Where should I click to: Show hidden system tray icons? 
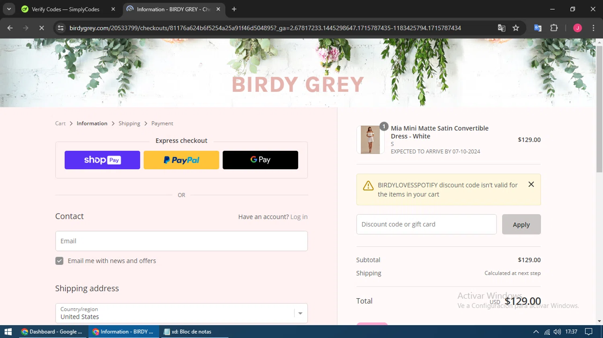(x=536, y=332)
